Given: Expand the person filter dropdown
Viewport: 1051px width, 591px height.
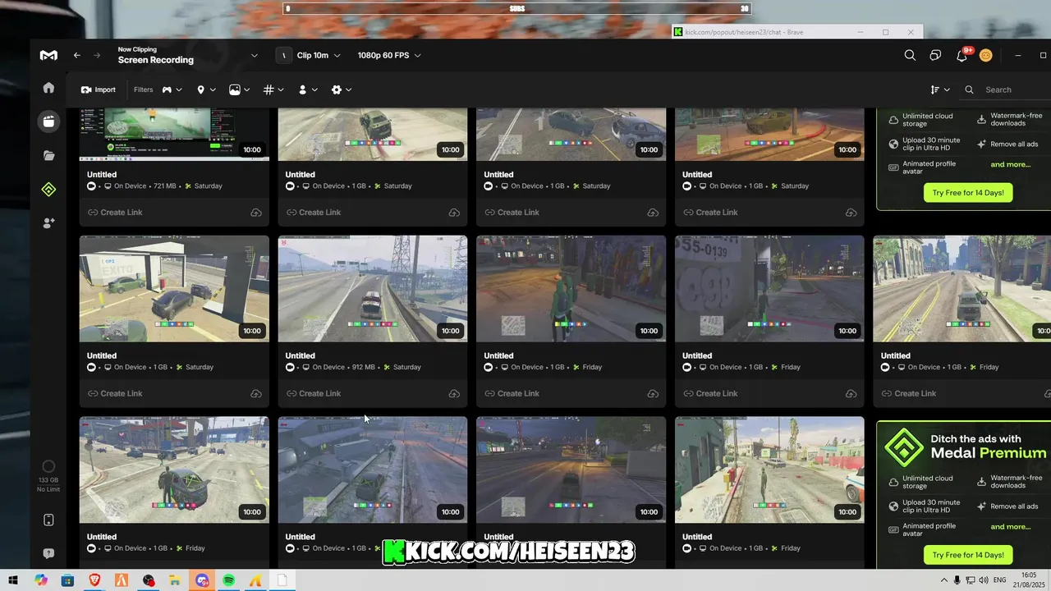Looking at the screenshot, I should coord(307,89).
